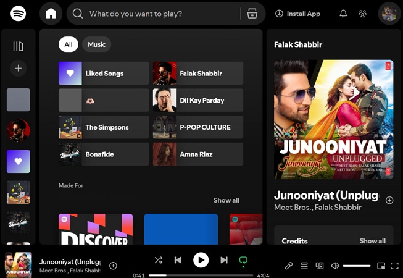Open lyrics microphone icon
Image resolution: width=403 pixels, height=278 pixels.
pos(289,266)
